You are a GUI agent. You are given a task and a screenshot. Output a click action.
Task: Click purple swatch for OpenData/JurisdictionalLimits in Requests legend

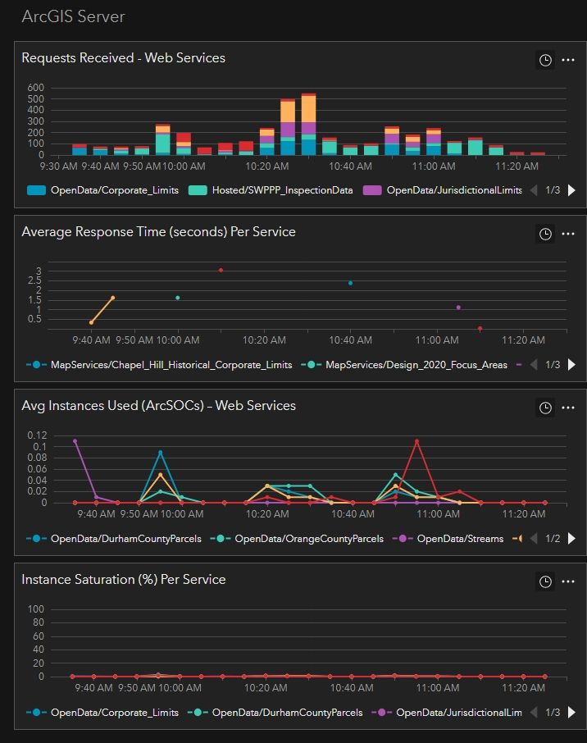pos(372,190)
